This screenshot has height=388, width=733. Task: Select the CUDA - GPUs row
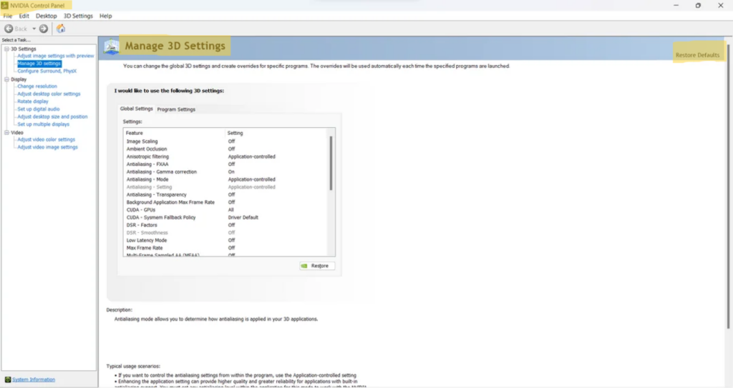click(x=226, y=210)
